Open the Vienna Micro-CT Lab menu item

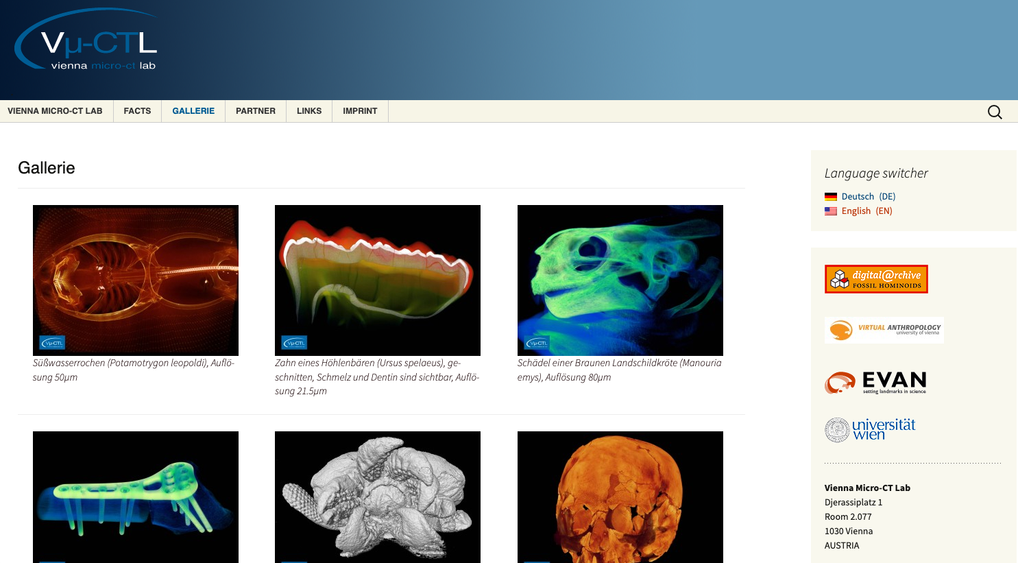tap(55, 111)
